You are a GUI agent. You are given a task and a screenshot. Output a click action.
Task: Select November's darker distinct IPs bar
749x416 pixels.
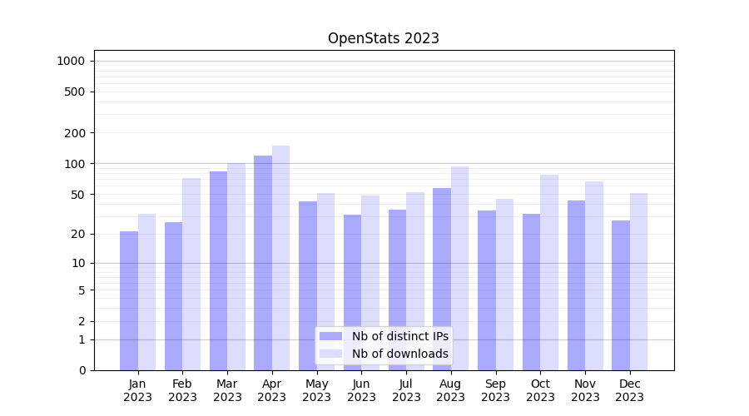[576, 285]
